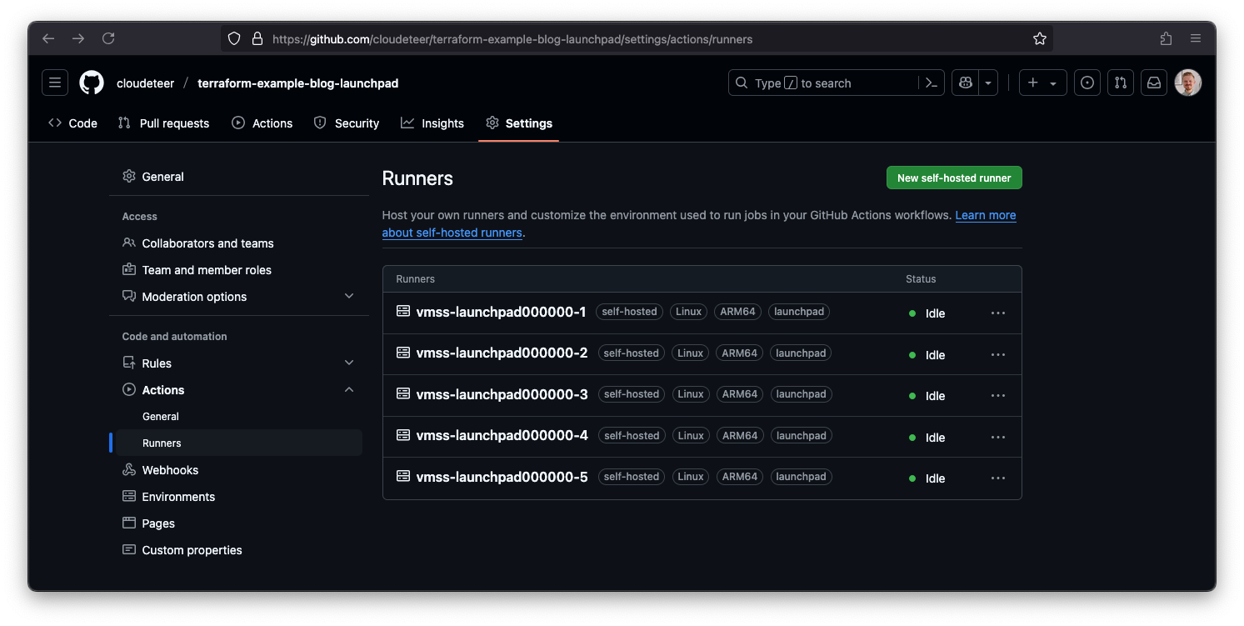Image resolution: width=1244 pixels, height=626 pixels.
Task: Open the cloudeteer organization link
Action: (x=146, y=83)
